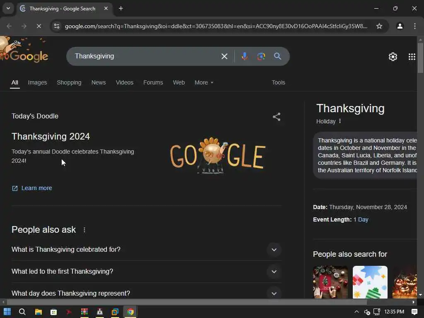Open a new tab with the plus button
The height and width of the screenshot is (318, 424).
coord(121,8)
